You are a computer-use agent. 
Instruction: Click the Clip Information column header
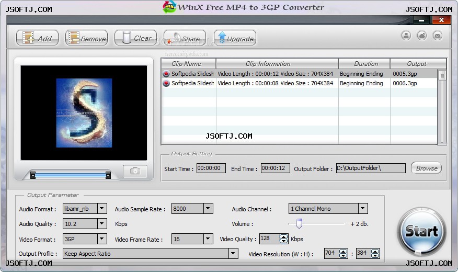tap(277, 63)
